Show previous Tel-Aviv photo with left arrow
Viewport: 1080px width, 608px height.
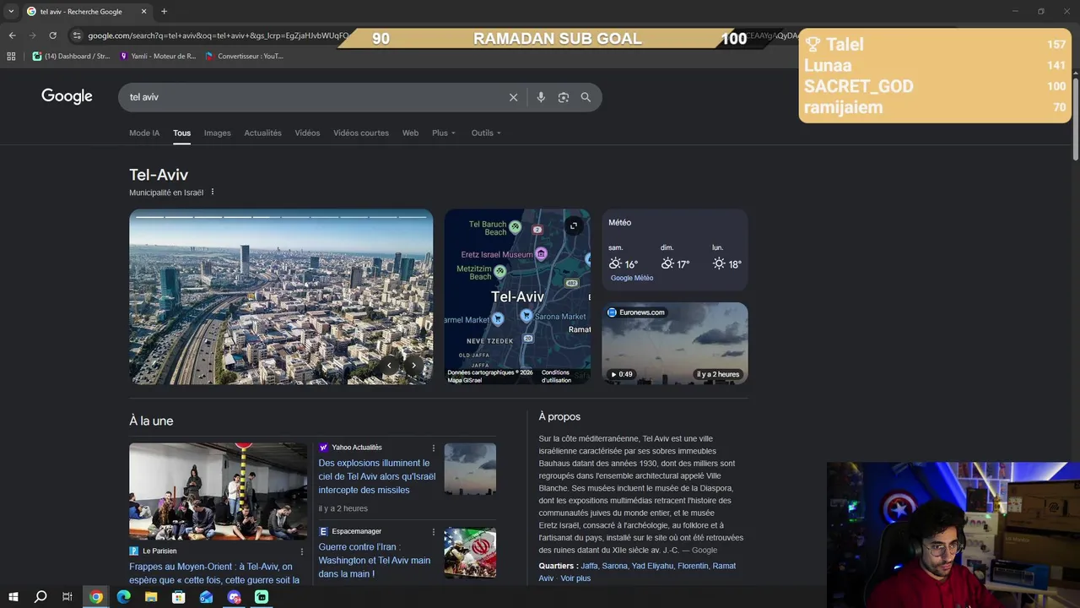pos(389,366)
